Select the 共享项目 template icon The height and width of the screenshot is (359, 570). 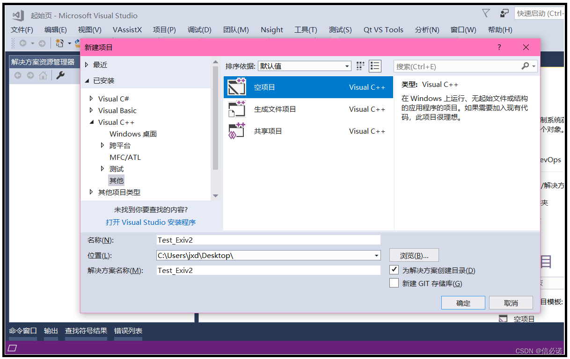pyautogui.click(x=237, y=131)
